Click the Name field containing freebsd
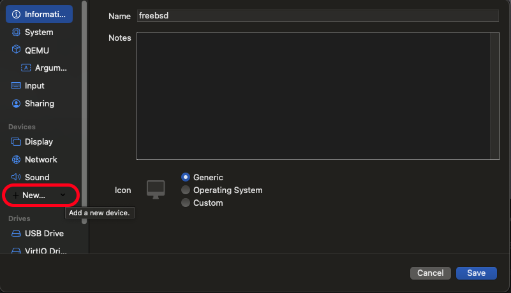The width and height of the screenshot is (511, 293). [x=318, y=16]
